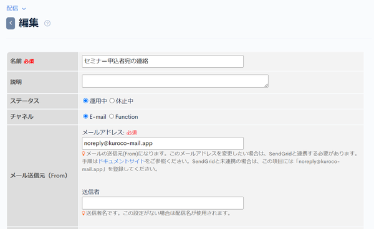Click the 送信者 input field
Viewport: 374px width, 229px height.
[163, 203]
